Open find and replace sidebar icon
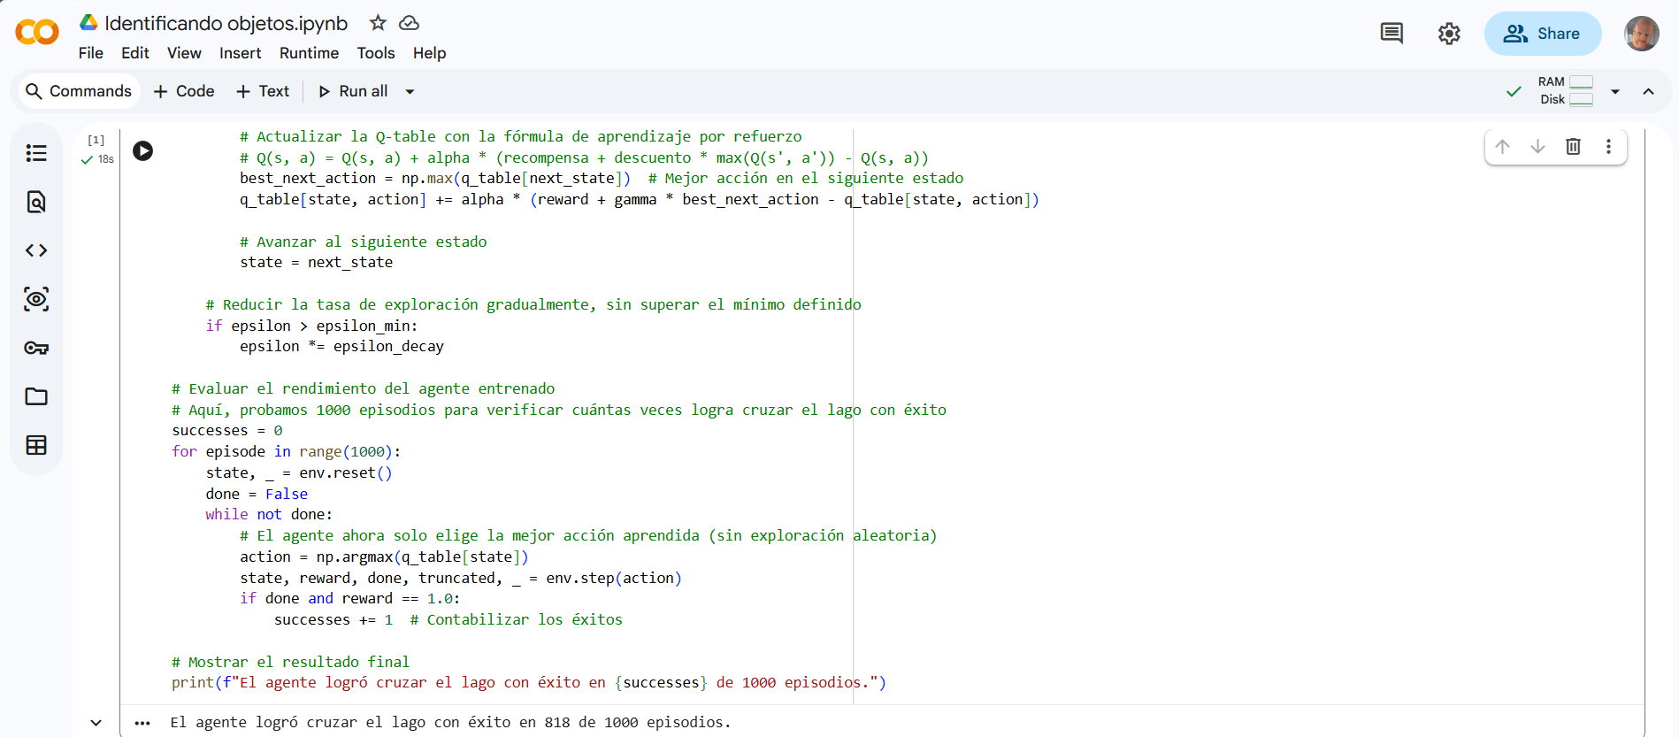 [x=36, y=202]
